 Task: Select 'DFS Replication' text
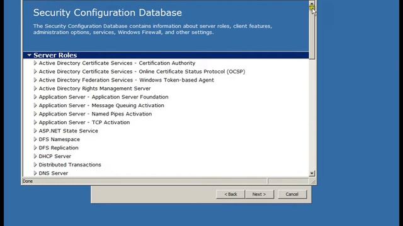pos(59,148)
